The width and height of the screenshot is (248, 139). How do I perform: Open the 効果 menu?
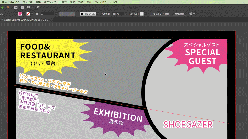click(81, 2)
